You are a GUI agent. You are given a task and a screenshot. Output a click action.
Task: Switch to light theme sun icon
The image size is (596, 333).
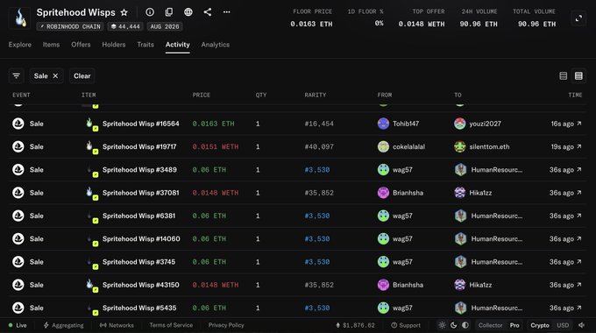pos(442,325)
